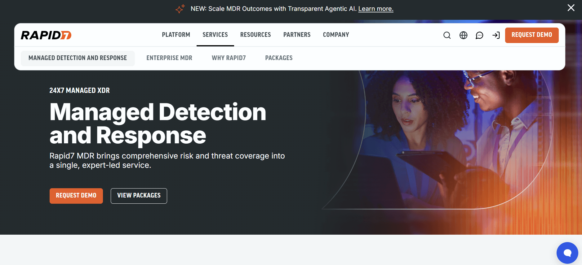Open the Services menu

(215, 35)
